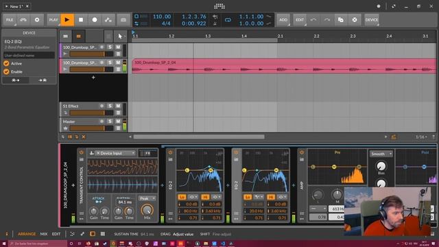Toggle Lo band on second EQ-2
439x247 pixels.
click(248, 197)
